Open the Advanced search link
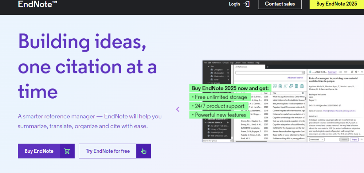The image size is (364, 173). coord(295,78)
